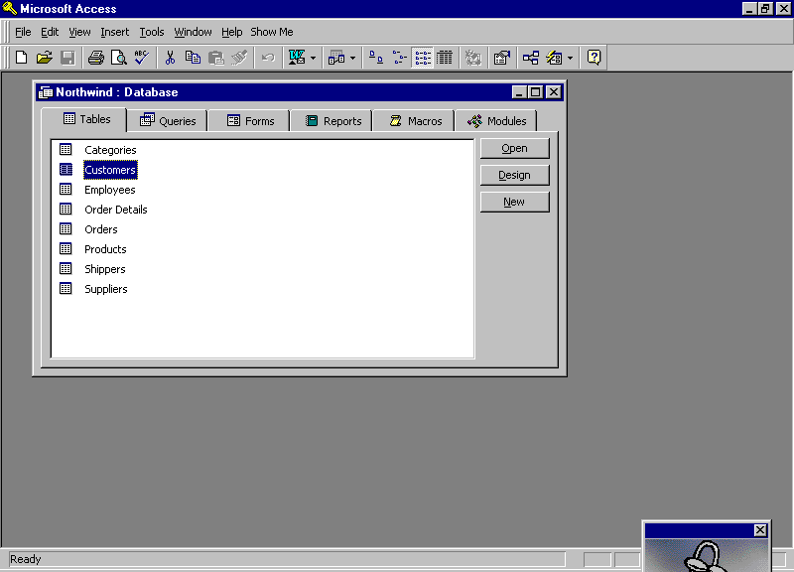794x572 pixels.
Task: Open the Relationships window icon
Action: (531, 58)
